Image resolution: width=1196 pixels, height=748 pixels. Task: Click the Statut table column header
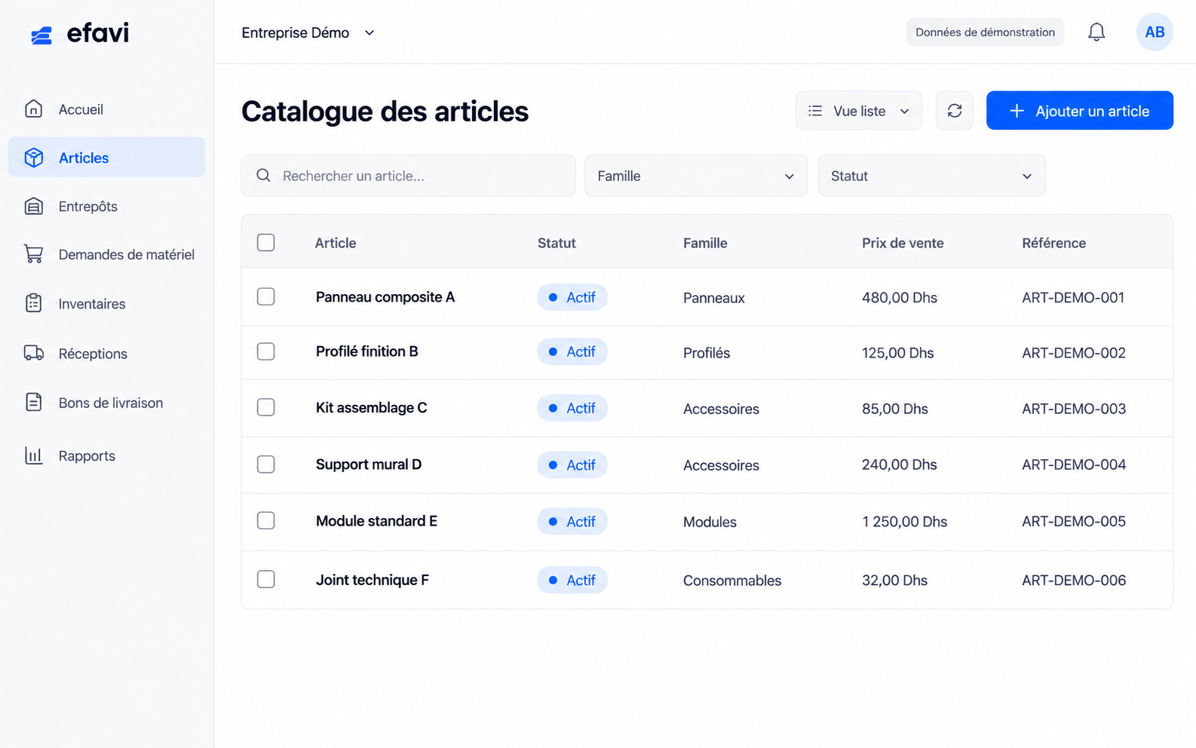click(557, 243)
